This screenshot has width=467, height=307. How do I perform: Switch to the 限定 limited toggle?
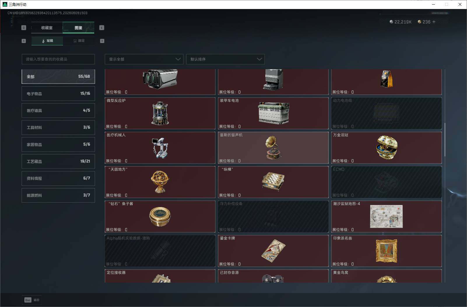click(79, 41)
